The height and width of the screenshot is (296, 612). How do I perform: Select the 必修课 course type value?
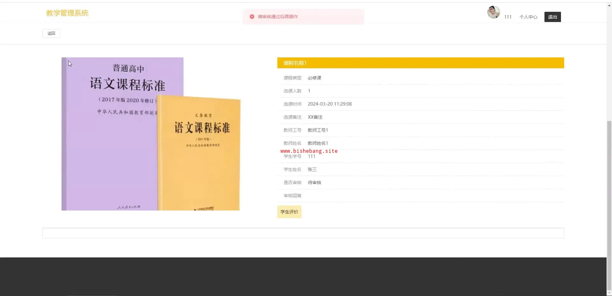[x=314, y=78]
